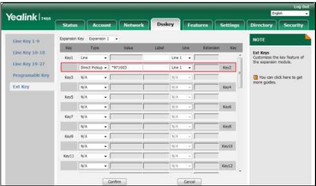Image resolution: width=316 pixels, height=186 pixels.
Task: Select Line Key 1-9 in sidebar
Action: click(x=26, y=41)
